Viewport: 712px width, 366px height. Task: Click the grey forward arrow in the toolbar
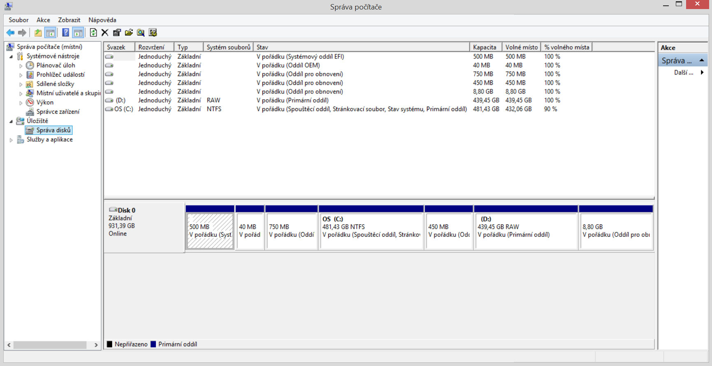pos(22,33)
